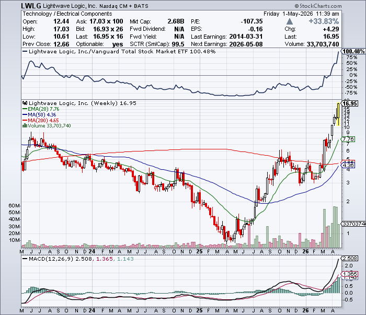Click the MA(200) 4.65 legend entry

41,120
